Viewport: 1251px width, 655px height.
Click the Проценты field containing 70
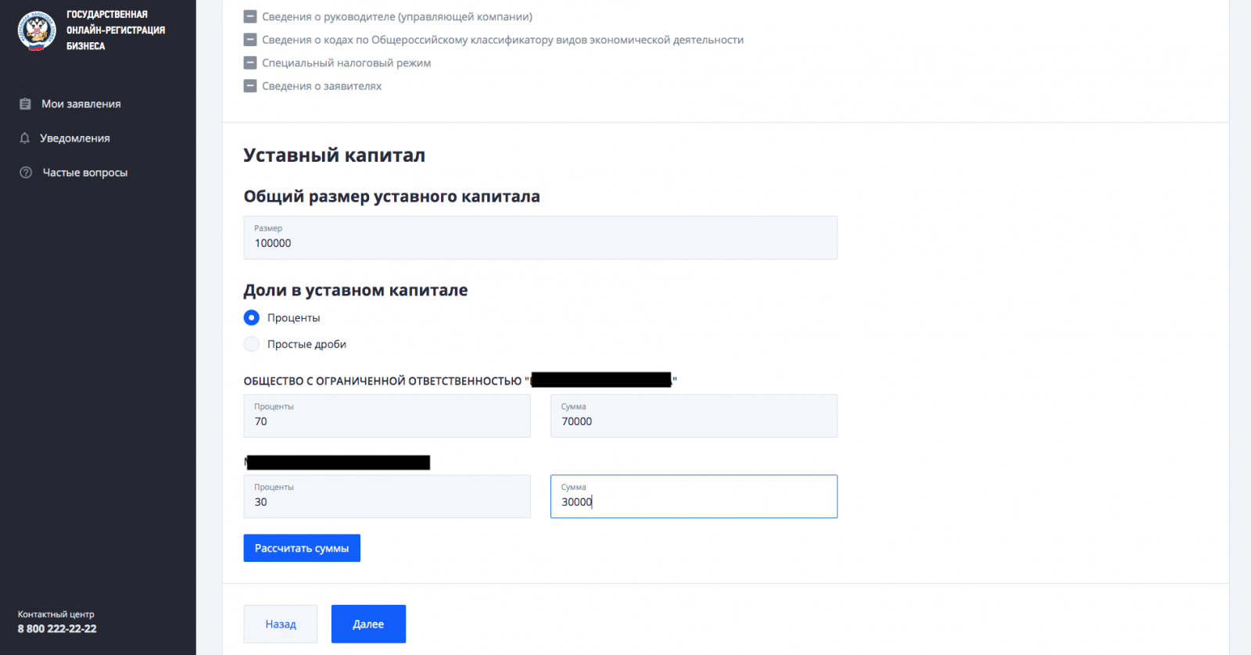pos(387,416)
